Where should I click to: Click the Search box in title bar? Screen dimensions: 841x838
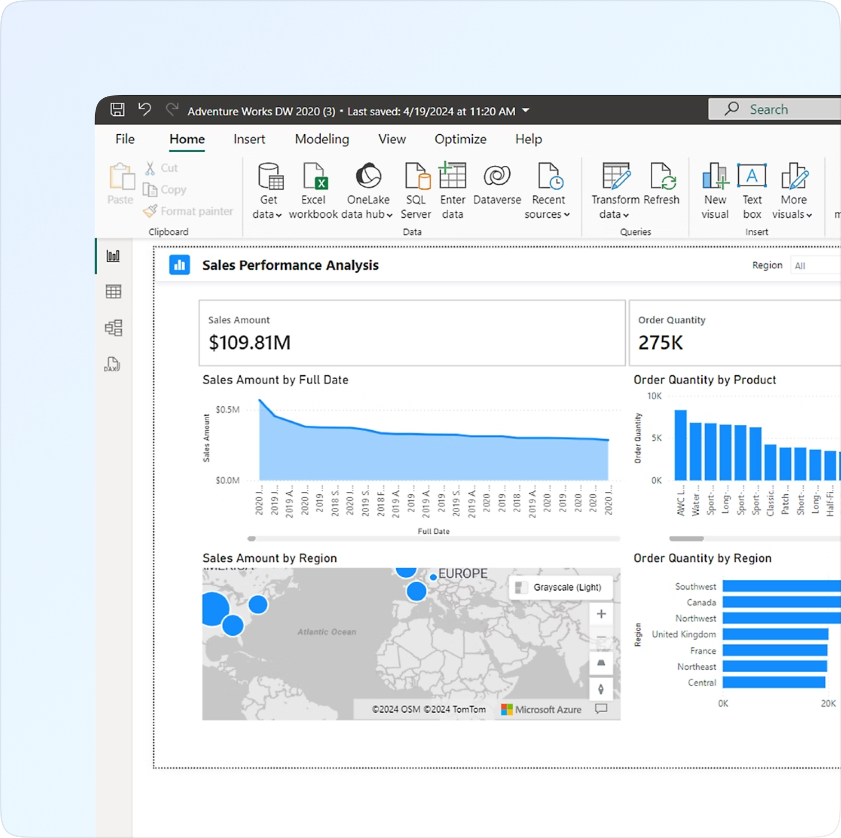[x=774, y=109]
